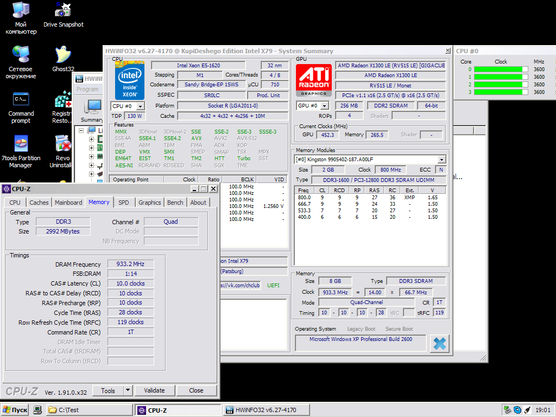Viewport: 556px width, 417px height.
Task: Switch to the HWiNFO32 taskbar button
Action: click(x=267, y=410)
